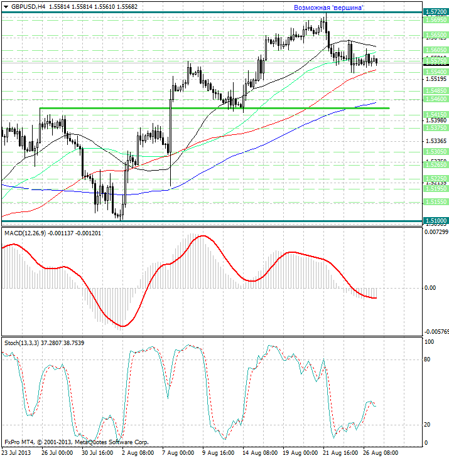Click the 1.55195 price axis value

point(436,79)
